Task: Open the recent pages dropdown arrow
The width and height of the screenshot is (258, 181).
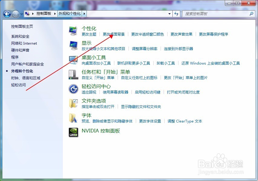Action: click(21, 14)
